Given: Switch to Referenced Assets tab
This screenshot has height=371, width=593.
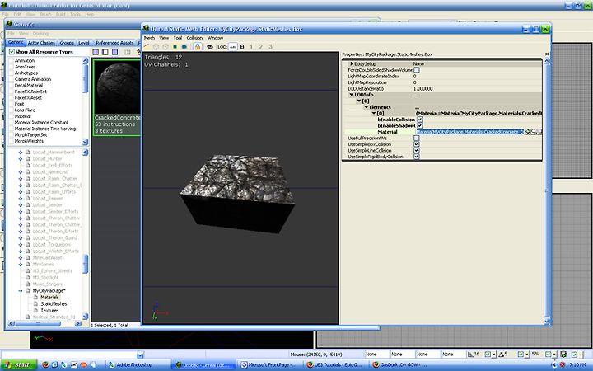Looking at the screenshot, I should click(114, 43).
